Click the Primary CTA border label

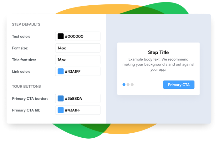pyautogui.click(x=30, y=99)
